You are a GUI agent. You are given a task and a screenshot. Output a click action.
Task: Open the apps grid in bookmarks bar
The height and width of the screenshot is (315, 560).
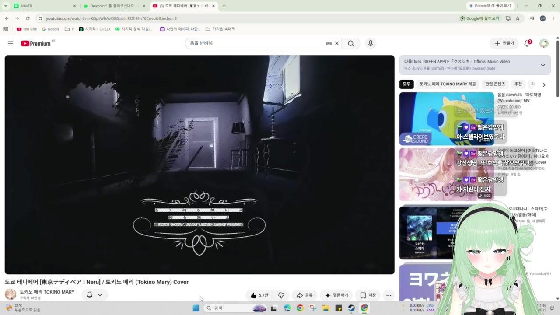6,29
